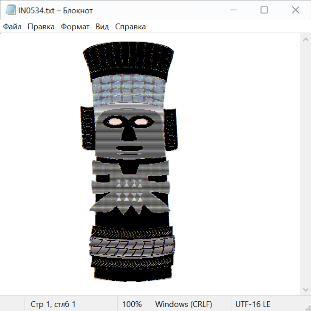Open the Справка menu

130,27
